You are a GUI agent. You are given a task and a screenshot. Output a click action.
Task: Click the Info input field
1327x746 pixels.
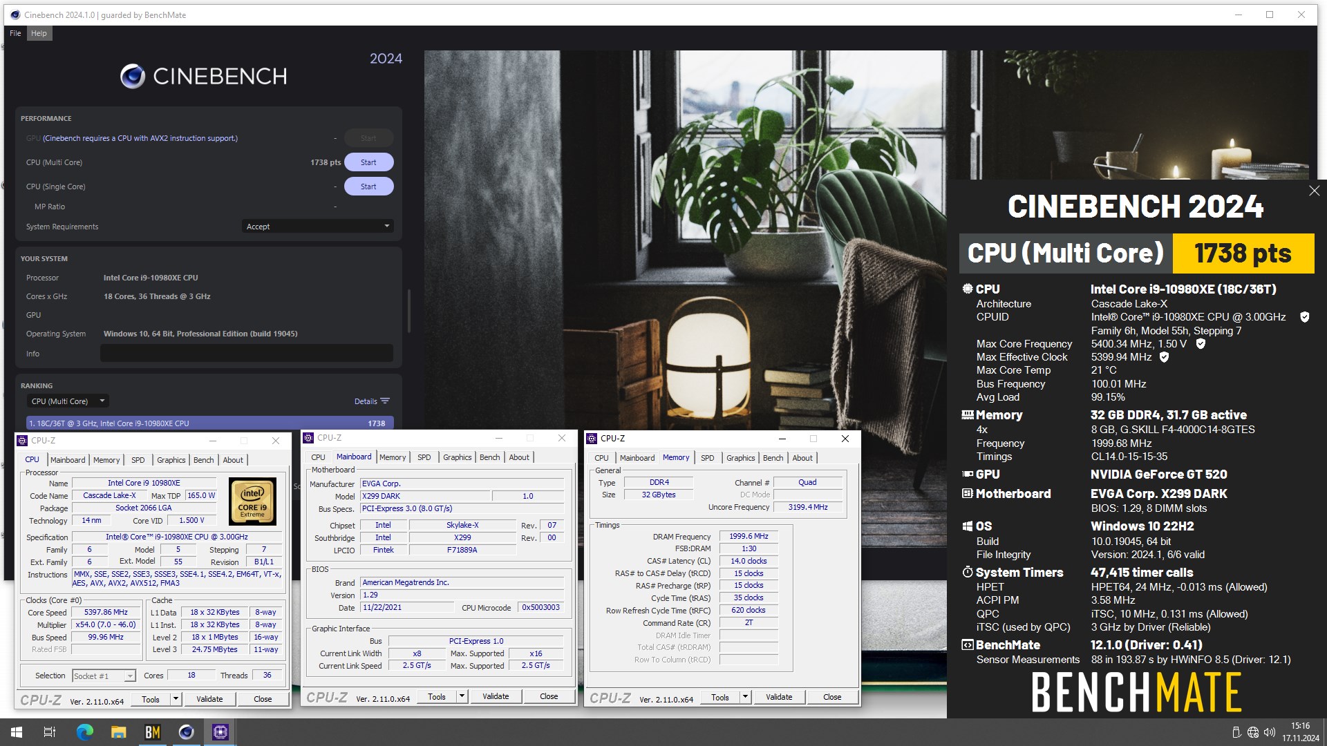(247, 353)
